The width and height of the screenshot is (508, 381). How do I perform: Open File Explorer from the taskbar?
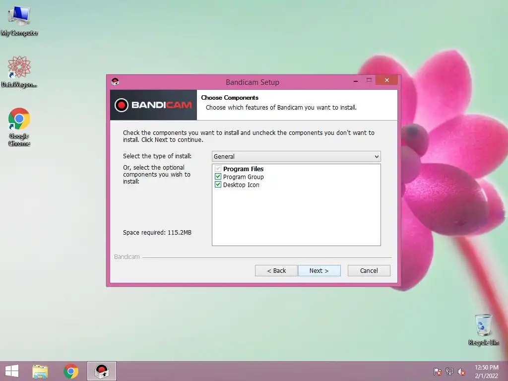pyautogui.click(x=40, y=371)
